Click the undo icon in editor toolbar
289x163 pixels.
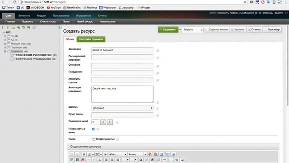tap(72, 154)
